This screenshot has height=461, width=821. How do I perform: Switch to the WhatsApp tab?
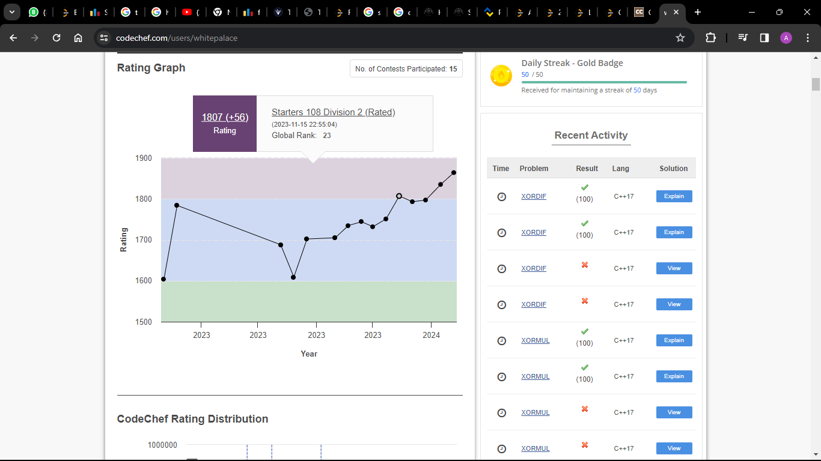click(x=34, y=12)
